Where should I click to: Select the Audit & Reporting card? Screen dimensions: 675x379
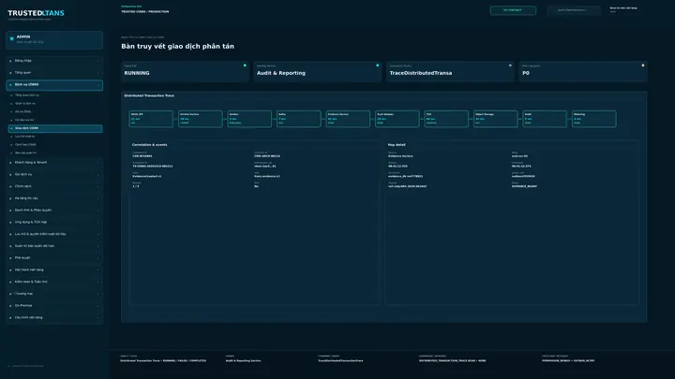pos(317,71)
